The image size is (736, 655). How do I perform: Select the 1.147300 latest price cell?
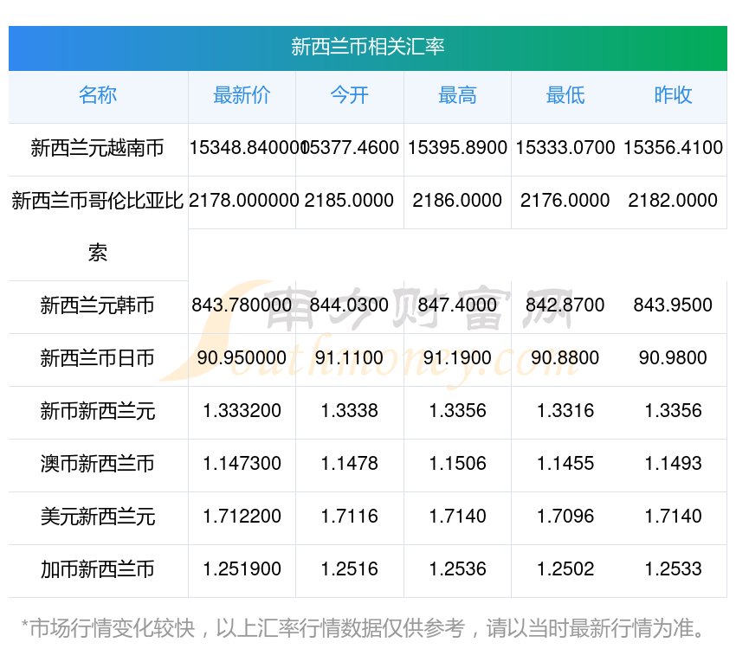pos(242,464)
